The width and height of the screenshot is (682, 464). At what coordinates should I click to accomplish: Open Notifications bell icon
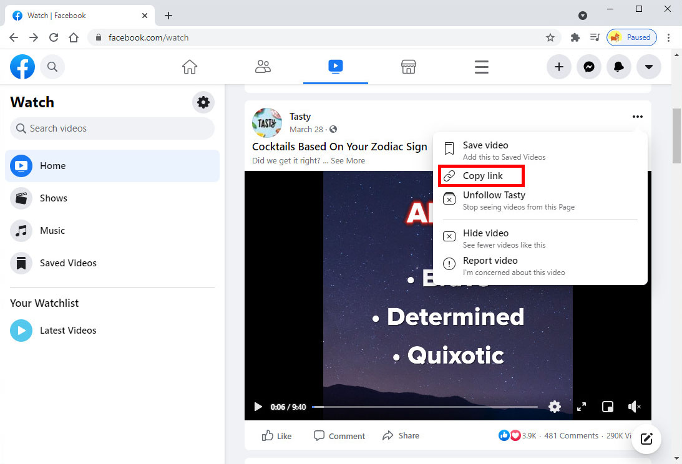[x=619, y=67]
